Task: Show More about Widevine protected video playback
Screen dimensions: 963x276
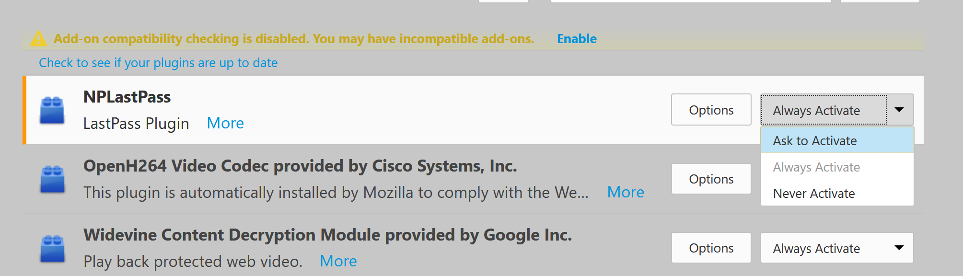Action: point(338,261)
